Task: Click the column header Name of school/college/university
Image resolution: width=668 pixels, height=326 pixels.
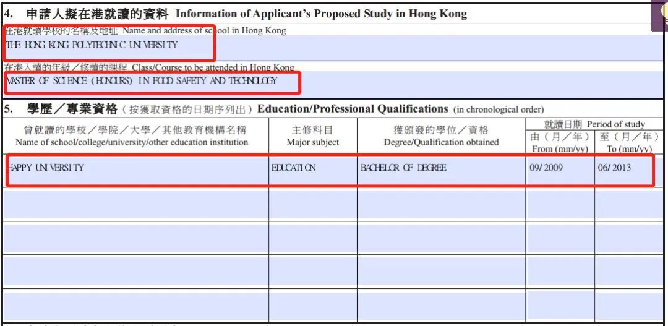Action: (132, 142)
